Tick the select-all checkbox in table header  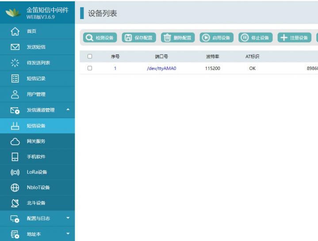(x=90, y=56)
